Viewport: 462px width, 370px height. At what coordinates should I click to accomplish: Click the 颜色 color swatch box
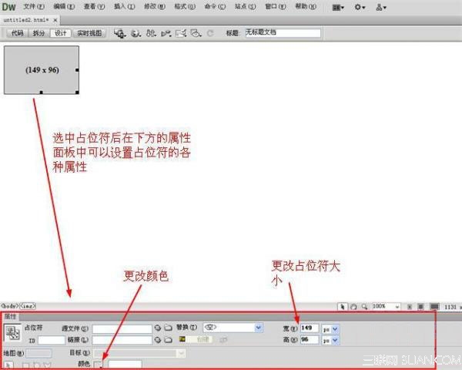(x=97, y=363)
